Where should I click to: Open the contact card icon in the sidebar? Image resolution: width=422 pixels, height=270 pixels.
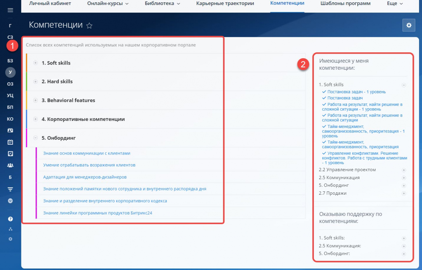pos(10,131)
